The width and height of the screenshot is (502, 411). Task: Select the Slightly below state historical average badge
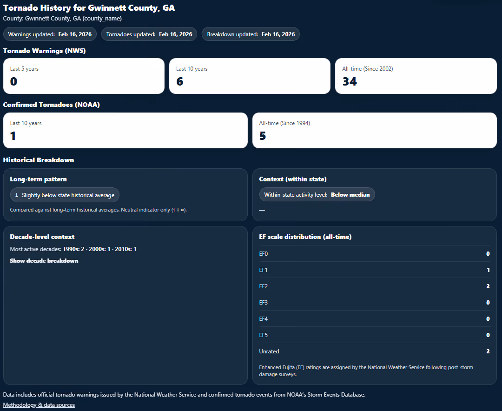65,195
